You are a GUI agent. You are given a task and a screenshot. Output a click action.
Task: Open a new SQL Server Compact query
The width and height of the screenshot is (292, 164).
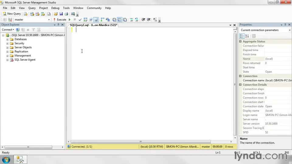point(49,14)
